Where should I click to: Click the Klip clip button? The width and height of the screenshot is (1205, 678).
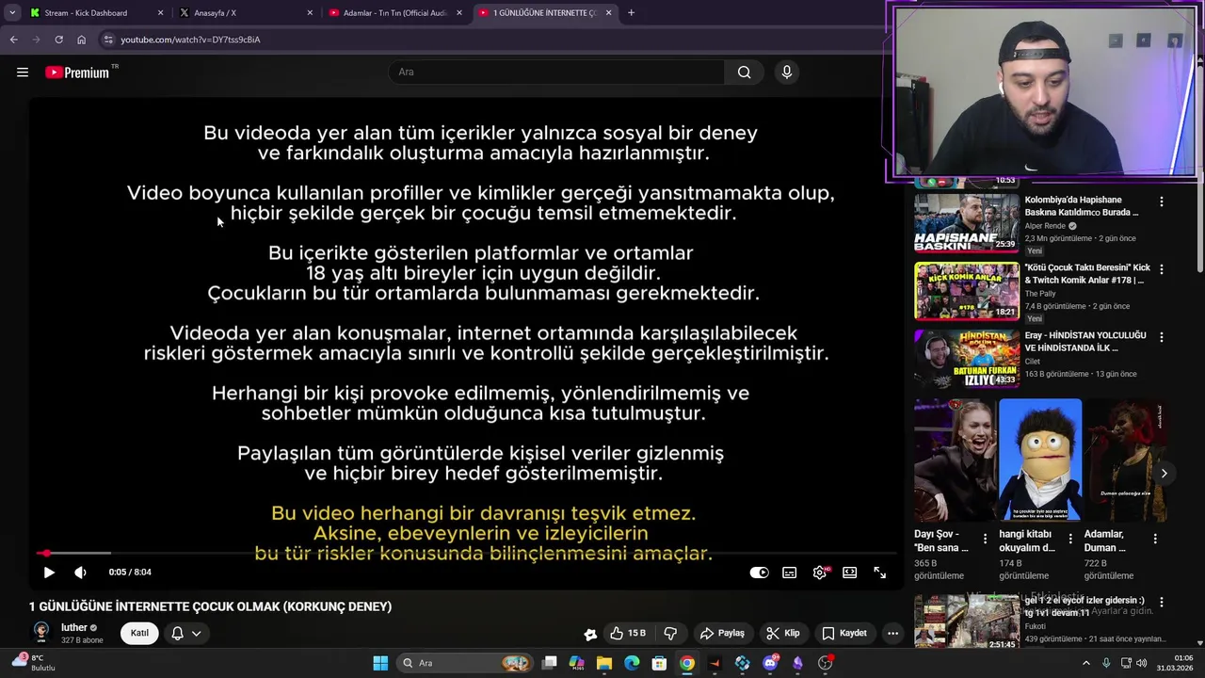coord(782,633)
